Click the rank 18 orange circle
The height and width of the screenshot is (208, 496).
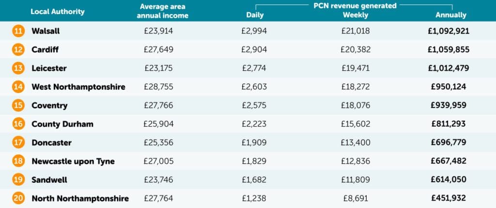click(18, 161)
